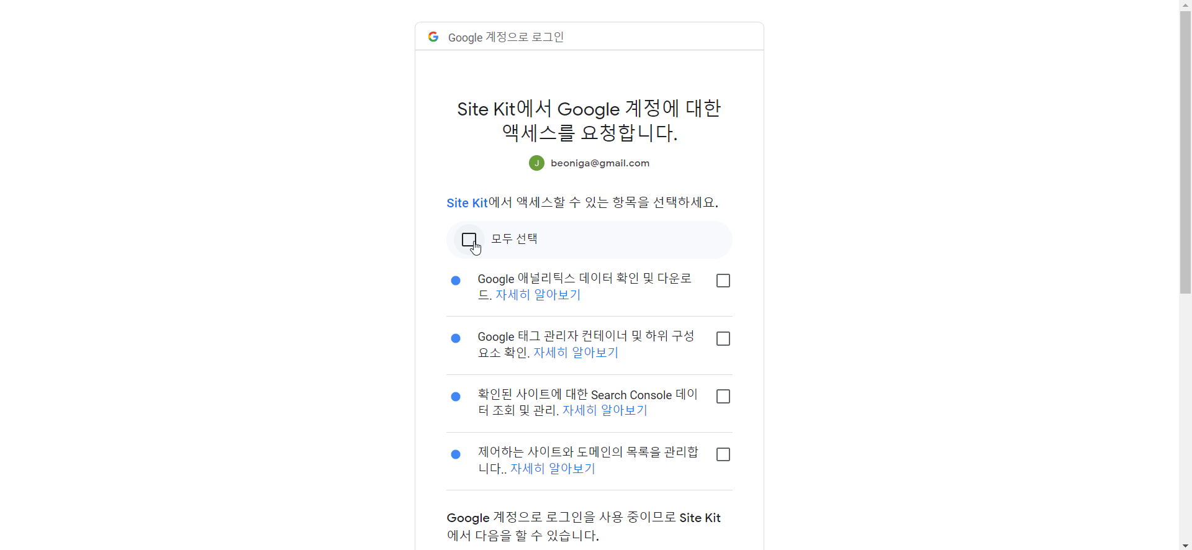Click the beoniga@gmail.com account label
Screen dimensions: 1192x550
[x=600, y=163]
